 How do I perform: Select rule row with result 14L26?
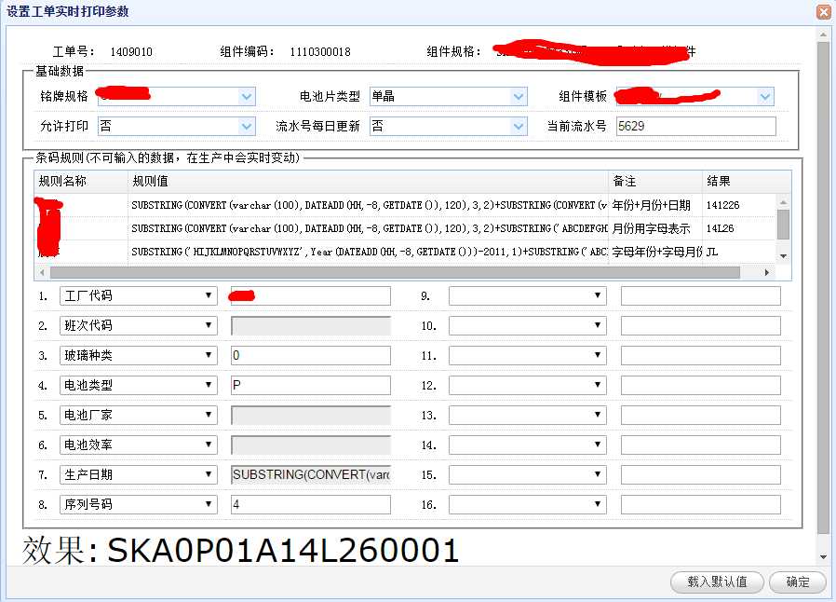pos(405,228)
